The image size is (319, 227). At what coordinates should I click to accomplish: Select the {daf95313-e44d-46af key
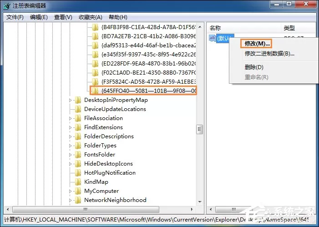pyautogui.click(x=148, y=45)
